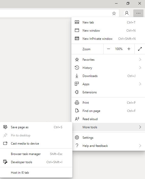
Task: Expand the Apps submenu arrow
Action: tap(140, 84)
